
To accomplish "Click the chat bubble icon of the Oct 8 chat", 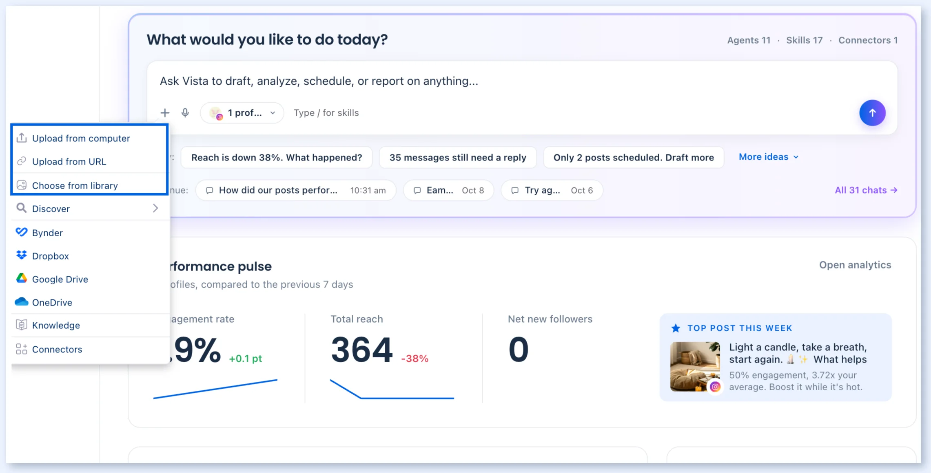I will [x=417, y=190].
